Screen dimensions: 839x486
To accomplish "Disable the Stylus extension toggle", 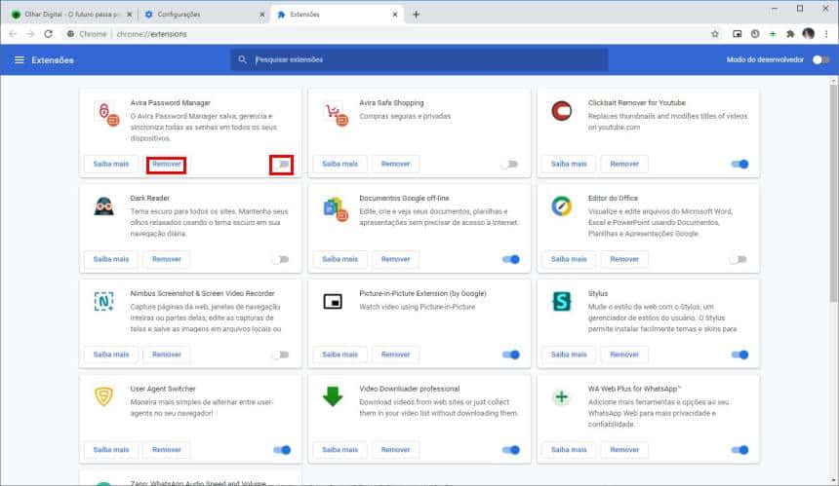I will tap(739, 355).
